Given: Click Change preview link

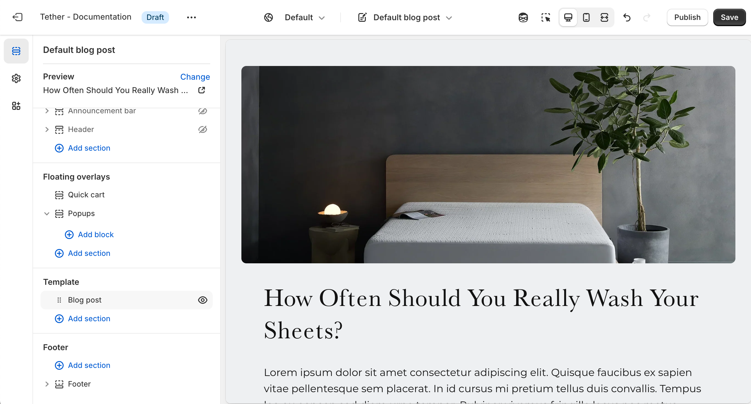Looking at the screenshot, I should 195,77.
